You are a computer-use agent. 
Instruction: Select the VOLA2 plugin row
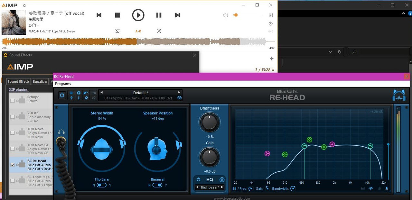pyautogui.click(x=31, y=117)
